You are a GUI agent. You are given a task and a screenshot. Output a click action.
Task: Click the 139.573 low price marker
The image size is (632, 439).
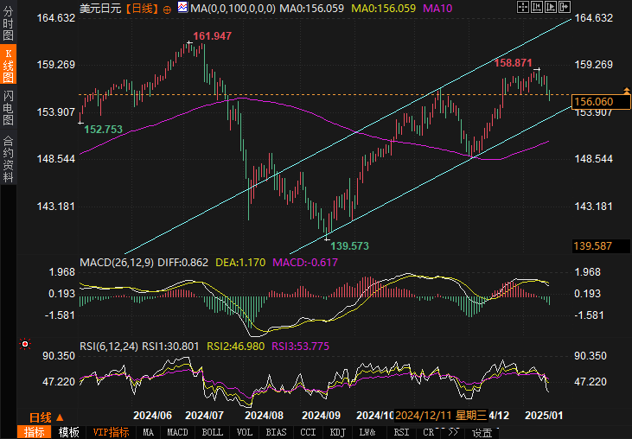coord(349,246)
